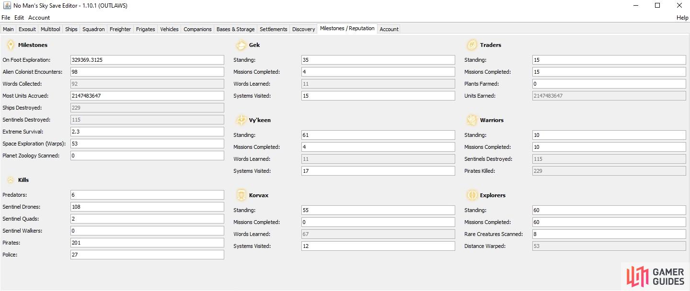Click the Vy'keen faction icon

click(241, 120)
